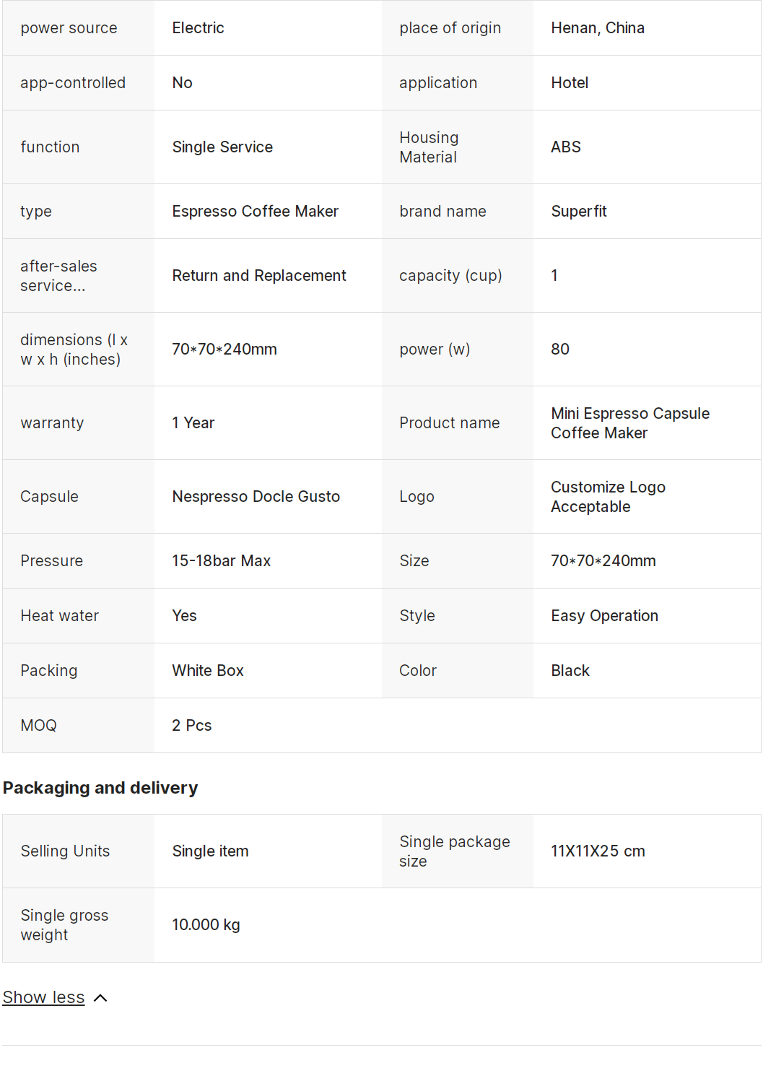Select the 2 Pcs MOQ value
Screen dimensions: 763x1076
pos(192,726)
